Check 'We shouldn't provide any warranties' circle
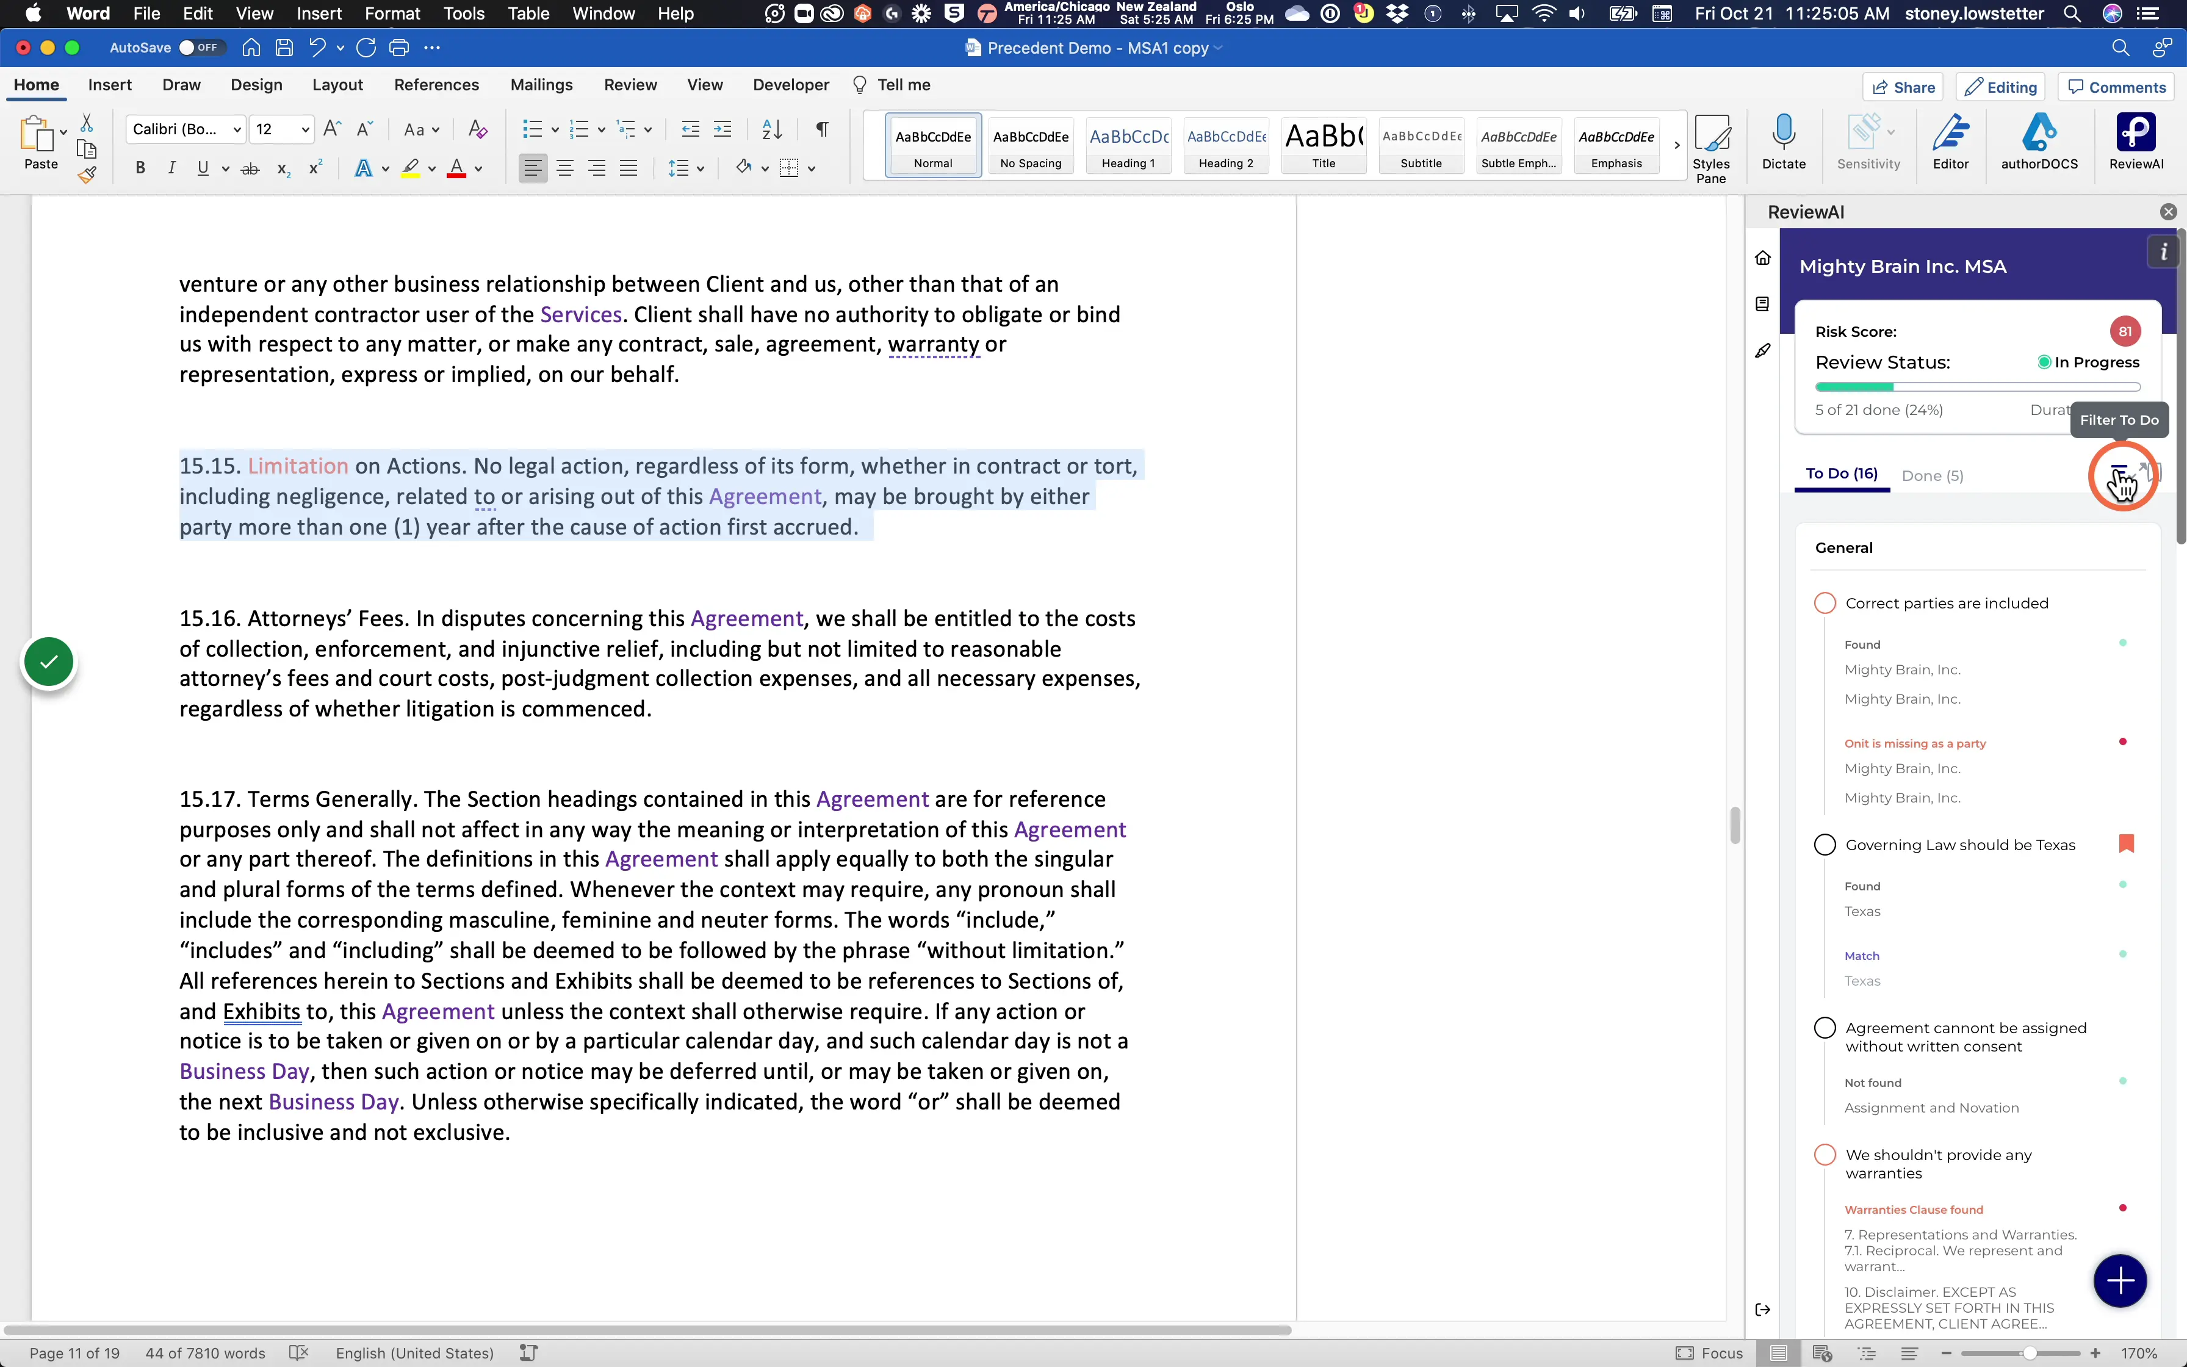 tap(1825, 1155)
